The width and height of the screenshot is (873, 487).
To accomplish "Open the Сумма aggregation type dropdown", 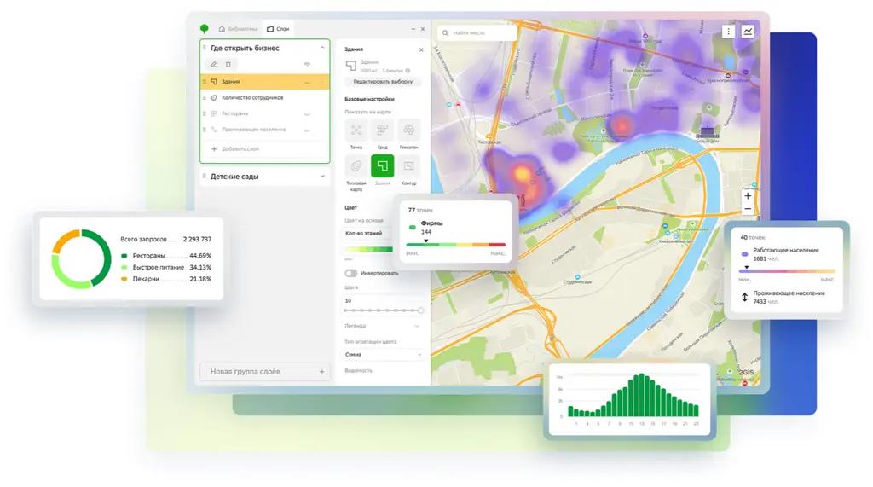I will (x=383, y=354).
